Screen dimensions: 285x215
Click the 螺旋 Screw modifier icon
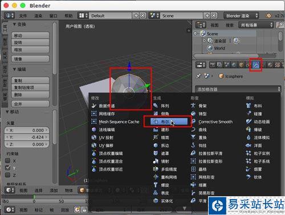coord(156,185)
